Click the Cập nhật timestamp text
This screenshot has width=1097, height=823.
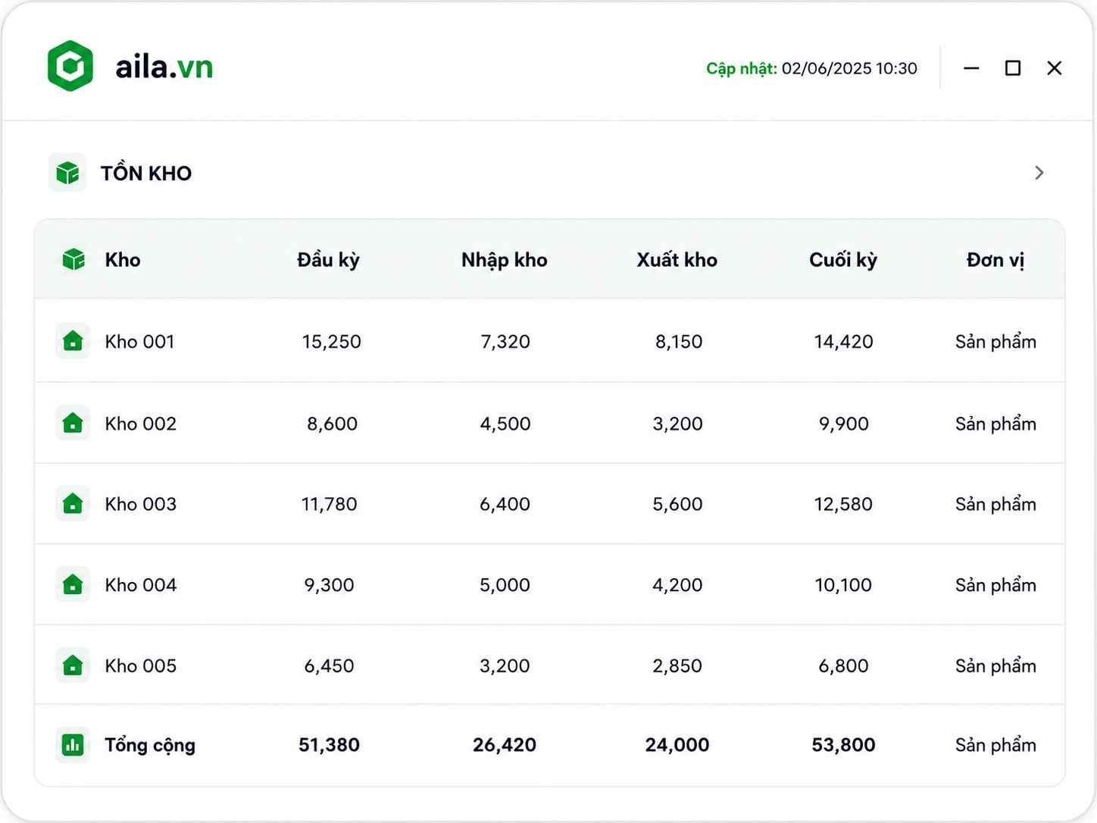(x=811, y=68)
